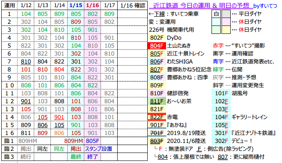This screenshot has height=163, width=282.
Task: Select the blue 805F cell in 臨1 row
Action: coord(93,141)
